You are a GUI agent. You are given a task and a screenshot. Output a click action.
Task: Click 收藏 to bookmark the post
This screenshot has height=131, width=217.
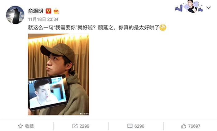coord(29,126)
